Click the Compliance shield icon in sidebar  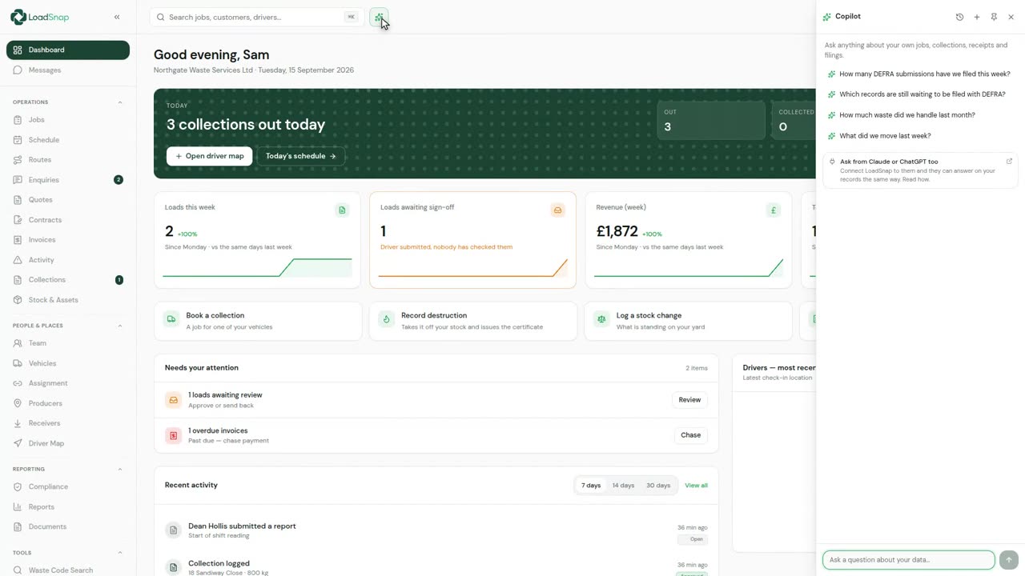pyautogui.click(x=18, y=486)
